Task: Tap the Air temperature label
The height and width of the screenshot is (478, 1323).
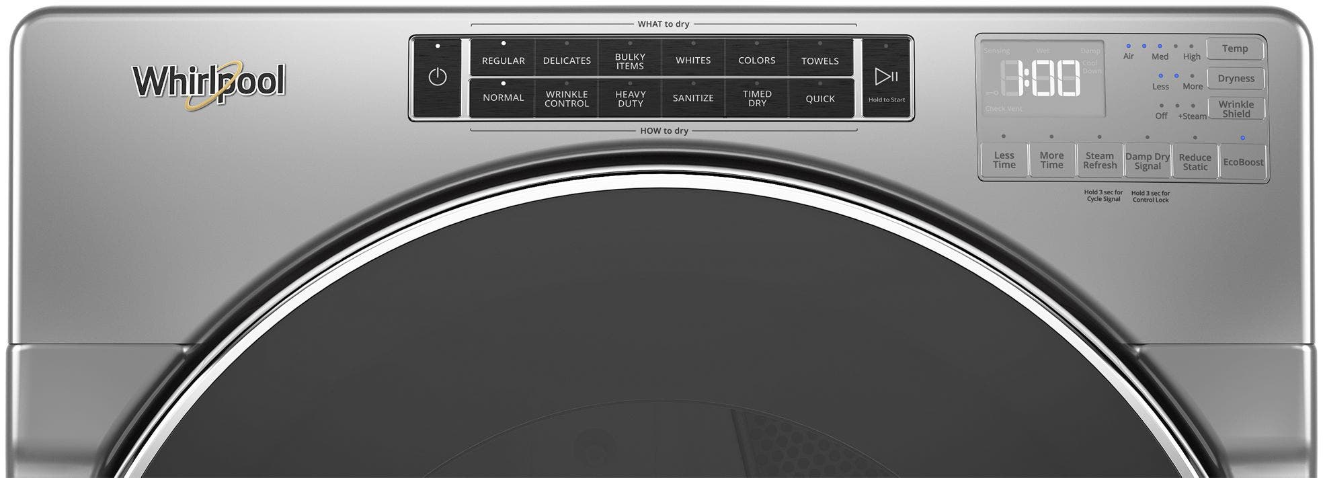Action: pos(1128,56)
